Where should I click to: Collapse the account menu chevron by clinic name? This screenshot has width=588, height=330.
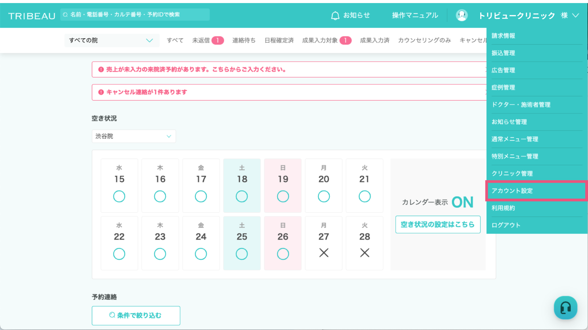click(x=576, y=15)
